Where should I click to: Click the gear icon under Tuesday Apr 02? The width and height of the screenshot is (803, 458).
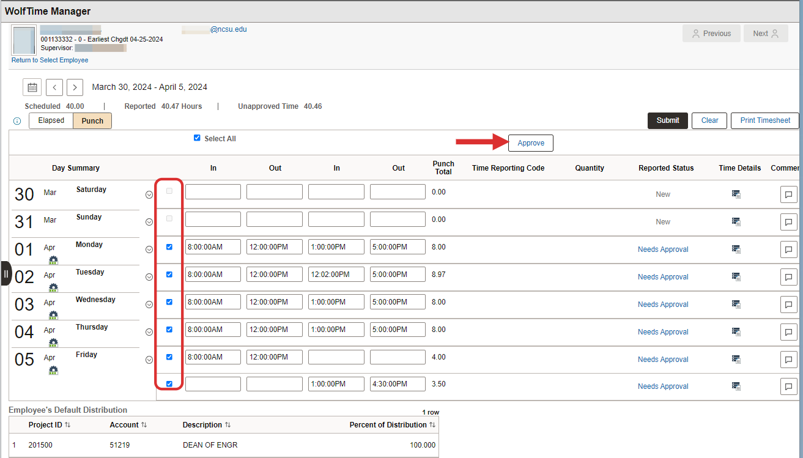tap(53, 287)
